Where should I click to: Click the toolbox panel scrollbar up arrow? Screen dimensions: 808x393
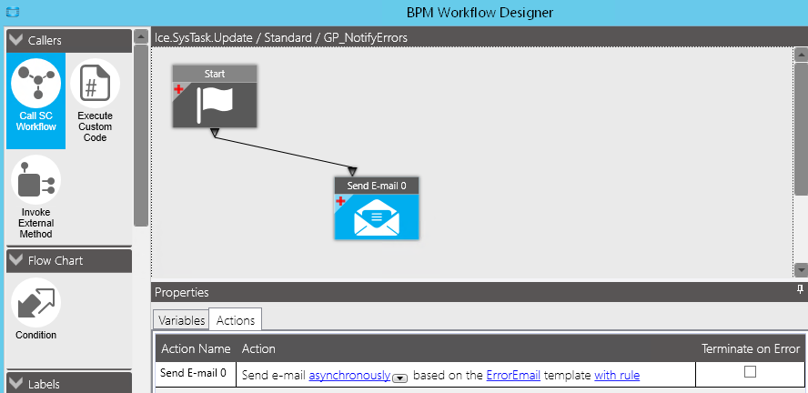click(x=141, y=36)
